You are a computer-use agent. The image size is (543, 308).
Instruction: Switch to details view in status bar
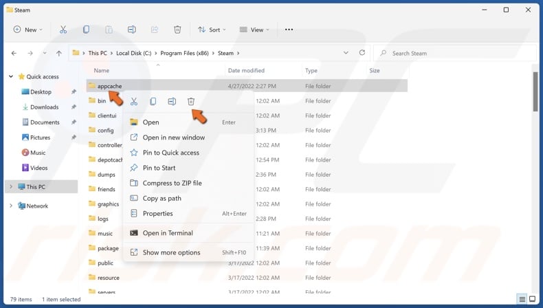click(x=523, y=299)
